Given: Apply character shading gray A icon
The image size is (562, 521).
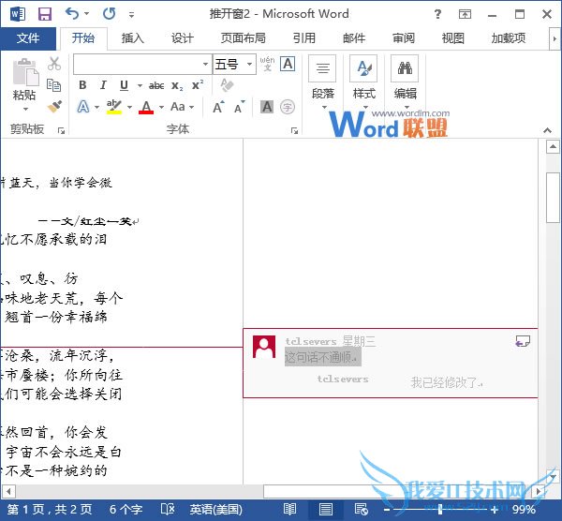Looking at the screenshot, I should tap(267, 107).
